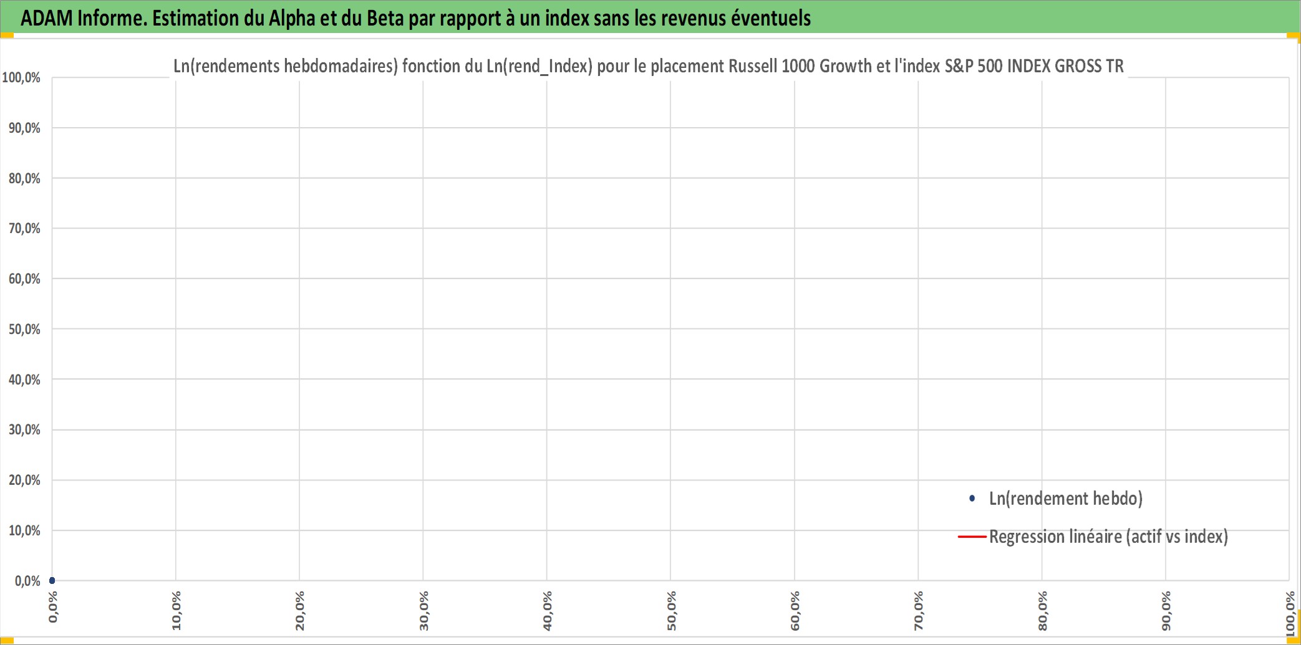Select the vertical axis label "0,0%"
Image resolution: width=1301 pixels, height=645 pixels.
click(27, 581)
